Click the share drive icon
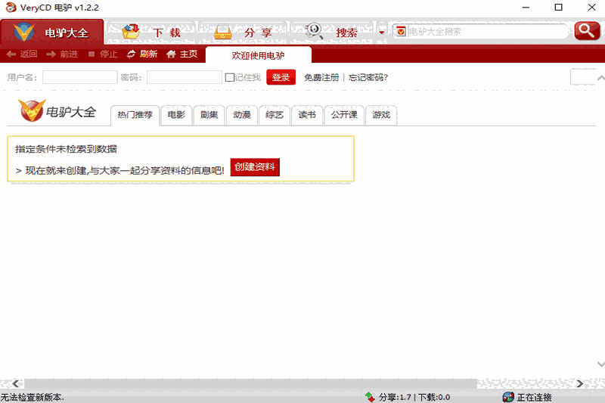This screenshot has width=605, height=403. point(222,33)
